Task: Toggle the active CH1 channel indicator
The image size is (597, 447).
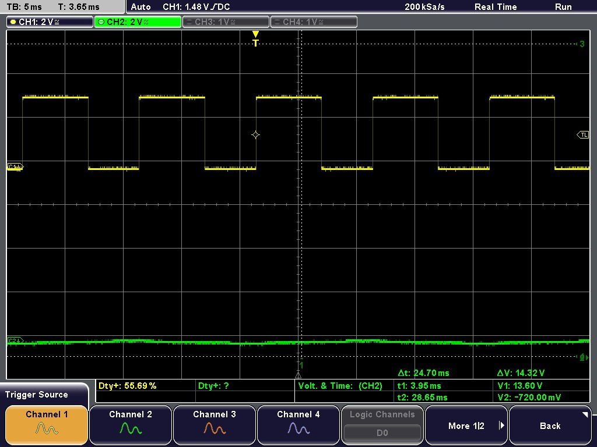Action: [x=48, y=22]
